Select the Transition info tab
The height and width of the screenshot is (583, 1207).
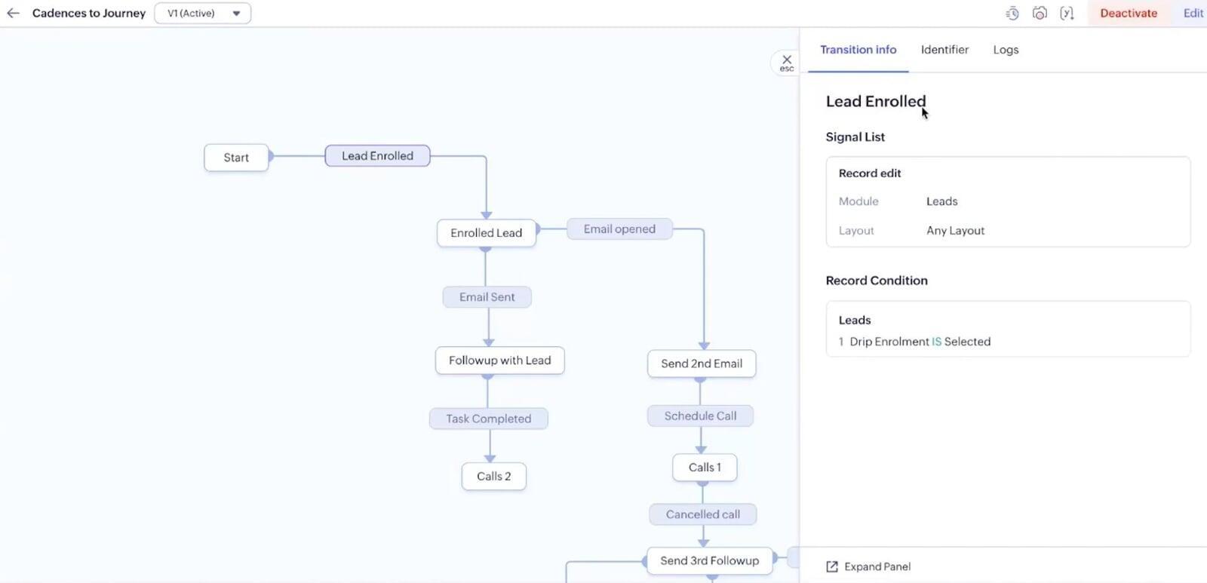pos(858,50)
